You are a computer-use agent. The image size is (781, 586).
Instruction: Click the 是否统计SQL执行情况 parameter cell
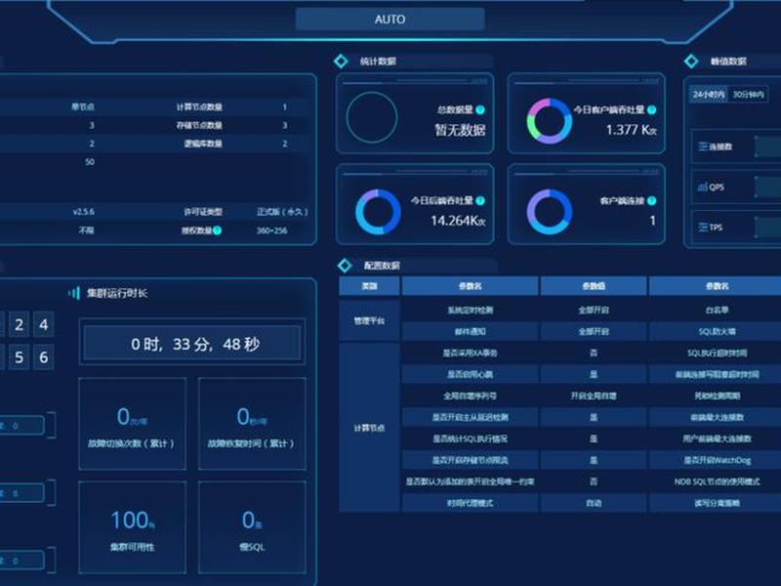click(x=471, y=439)
